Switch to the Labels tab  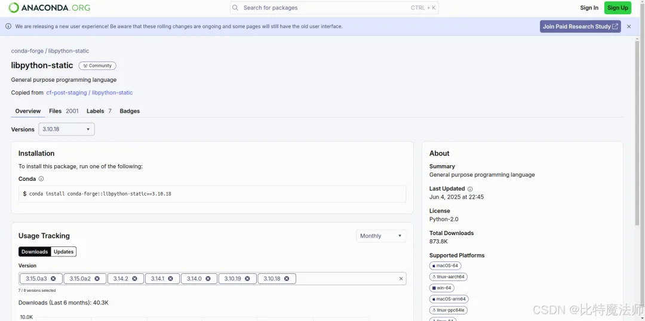point(99,111)
